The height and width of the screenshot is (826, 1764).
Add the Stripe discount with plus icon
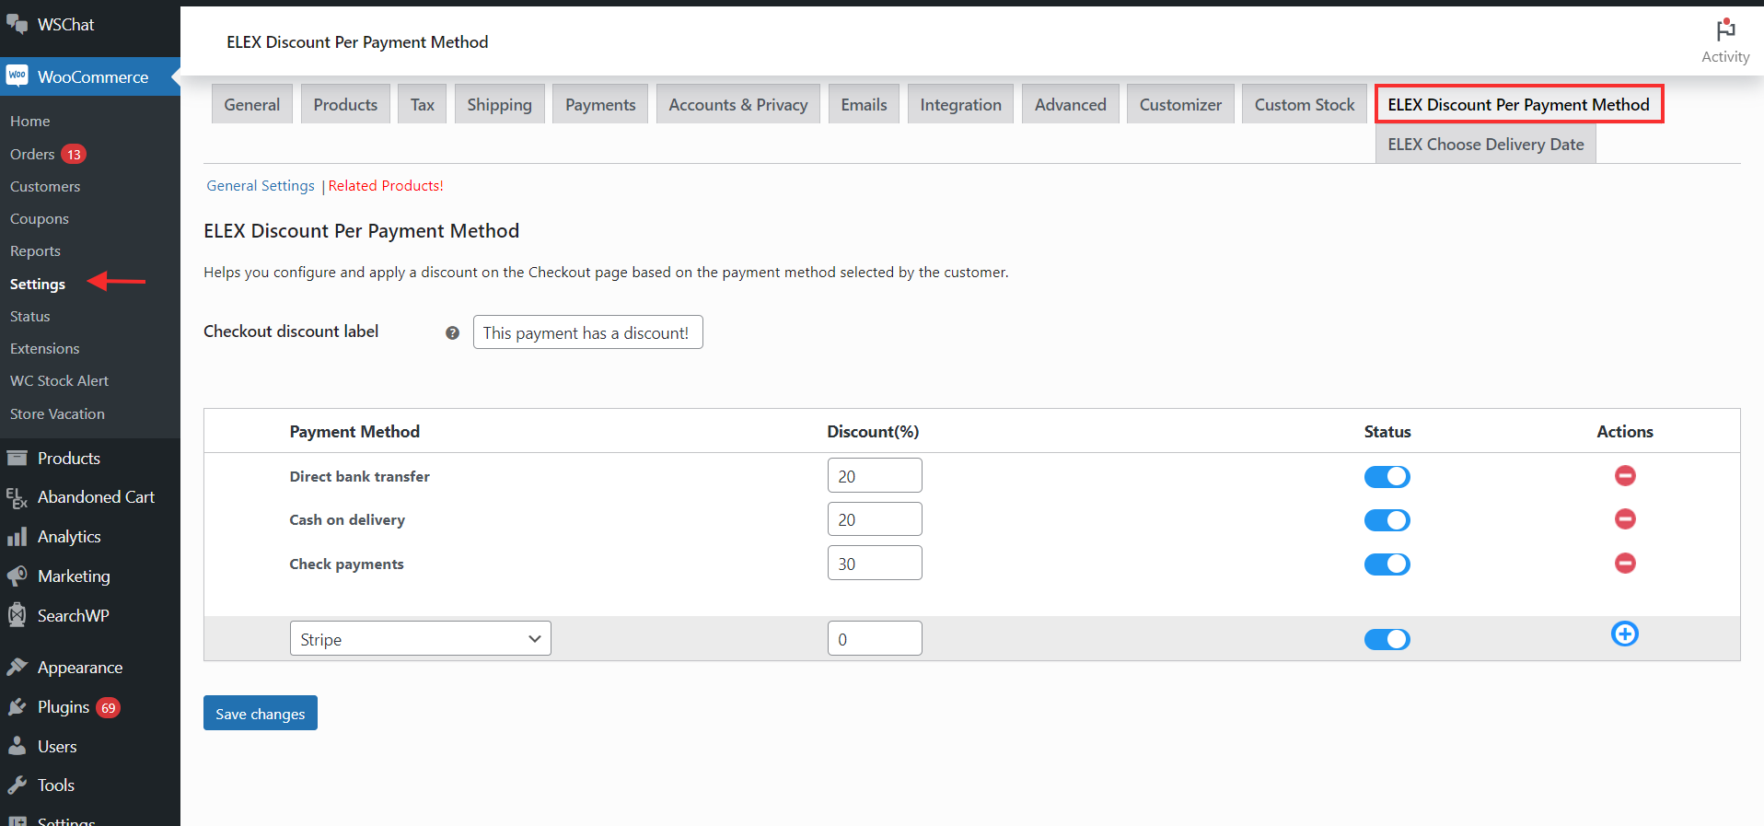coord(1625,634)
